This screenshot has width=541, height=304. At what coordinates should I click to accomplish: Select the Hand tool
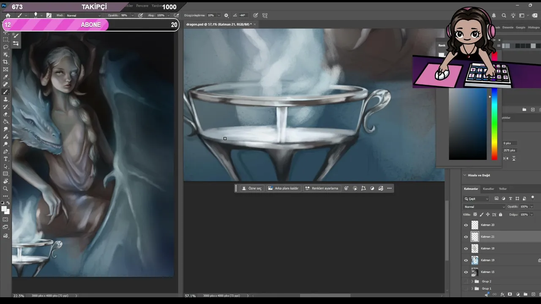tap(5, 182)
